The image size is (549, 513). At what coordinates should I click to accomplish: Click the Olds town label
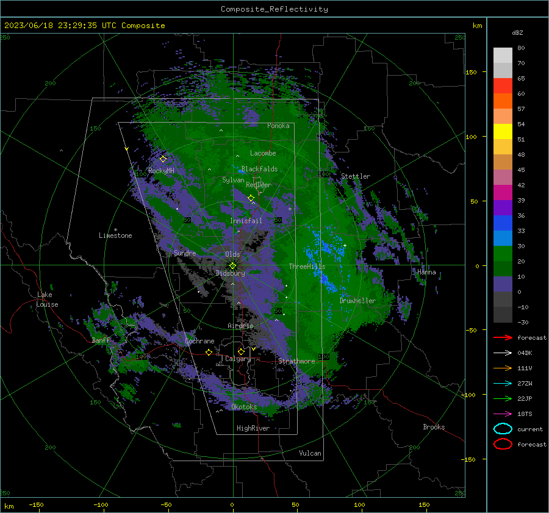232,254
